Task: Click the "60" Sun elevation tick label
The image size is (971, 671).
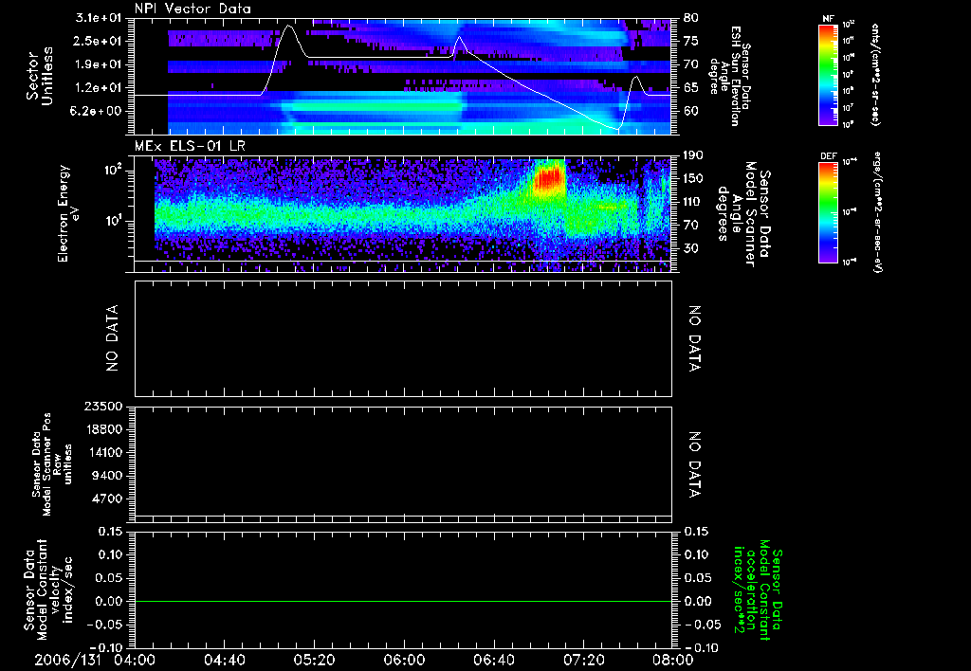Action: 690,111
